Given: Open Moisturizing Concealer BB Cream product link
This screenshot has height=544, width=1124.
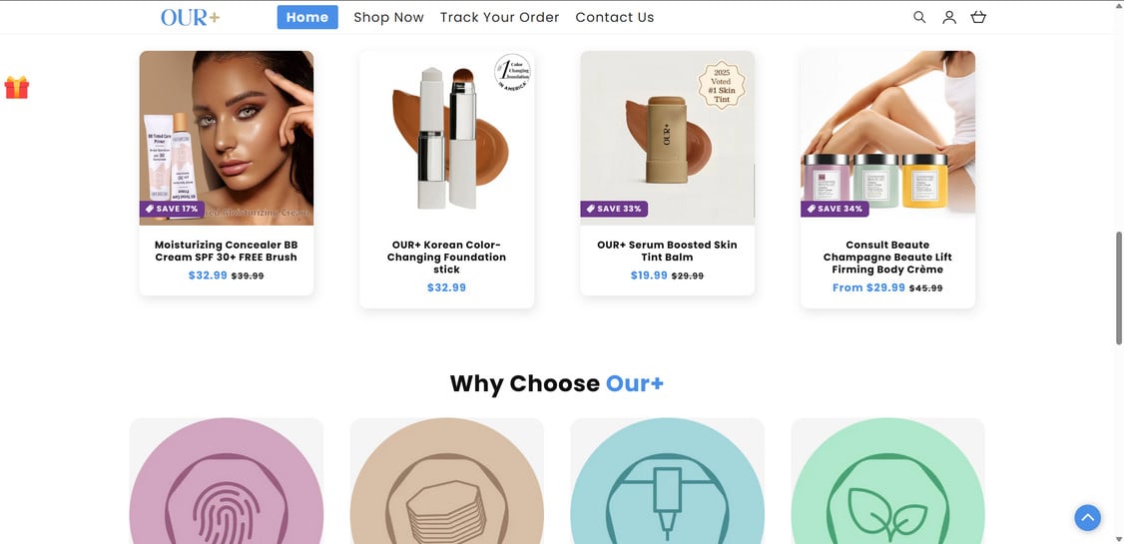Looking at the screenshot, I should click(227, 251).
